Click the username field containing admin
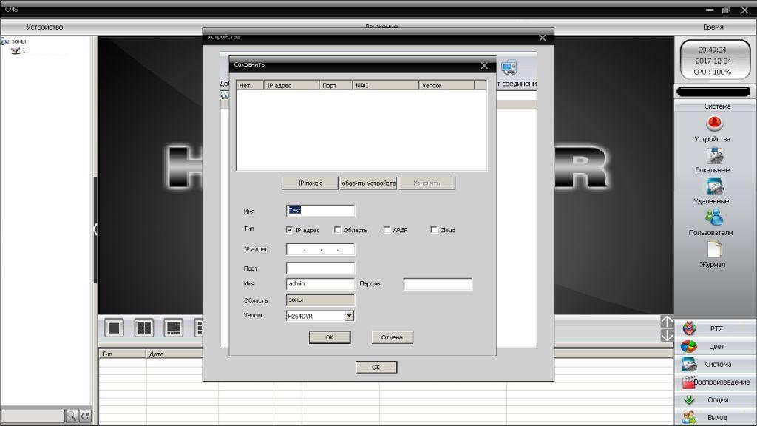This screenshot has width=757, height=426. 320,284
